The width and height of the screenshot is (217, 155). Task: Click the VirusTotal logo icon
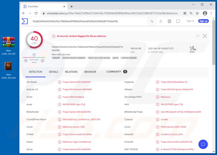pyautogui.click(x=25, y=21)
